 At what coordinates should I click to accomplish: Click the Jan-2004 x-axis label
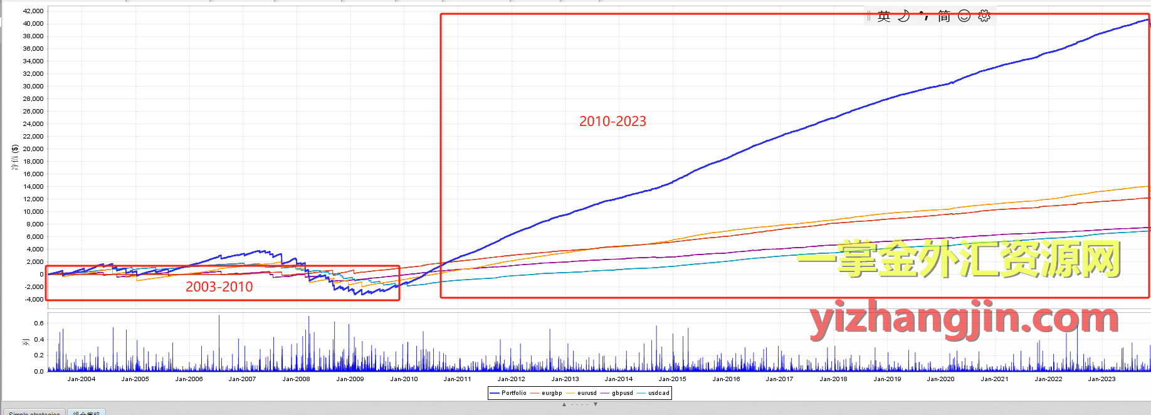click(81, 379)
